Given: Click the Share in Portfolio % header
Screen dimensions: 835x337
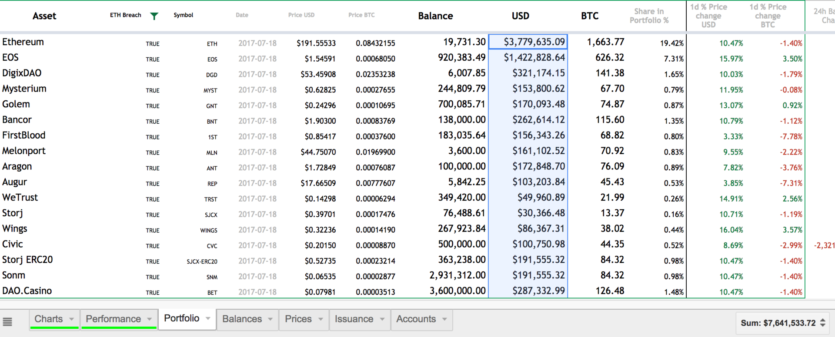Looking at the screenshot, I should click(x=649, y=16).
